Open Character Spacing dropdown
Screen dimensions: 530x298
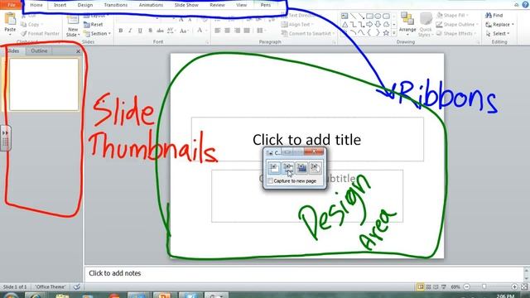[171, 31]
